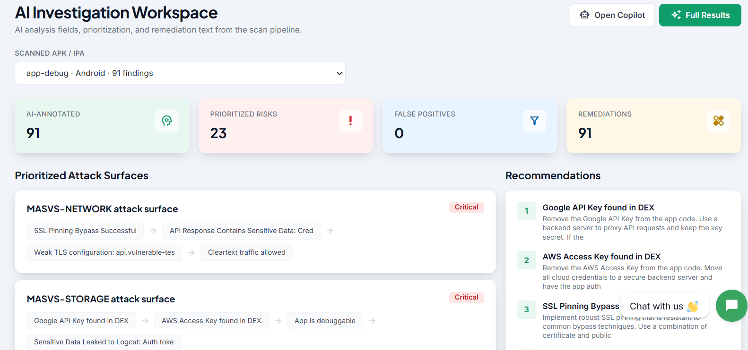Click the Critical badge on MASVS-NETWORK

click(x=467, y=207)
